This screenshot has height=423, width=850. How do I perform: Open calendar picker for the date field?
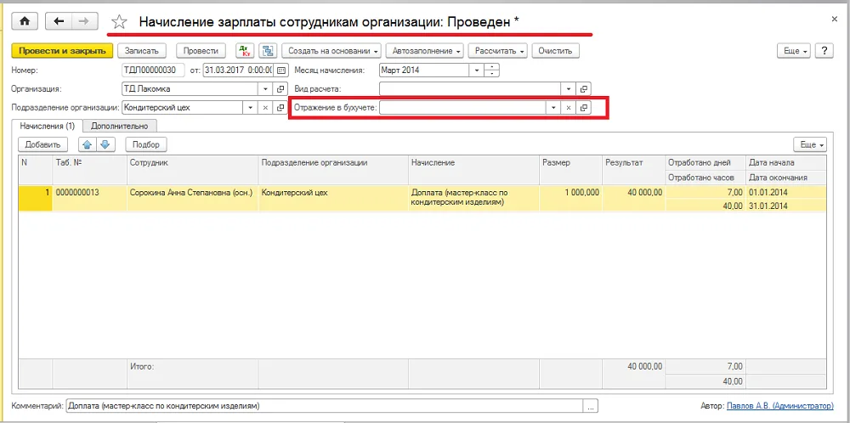click(280, 70)
